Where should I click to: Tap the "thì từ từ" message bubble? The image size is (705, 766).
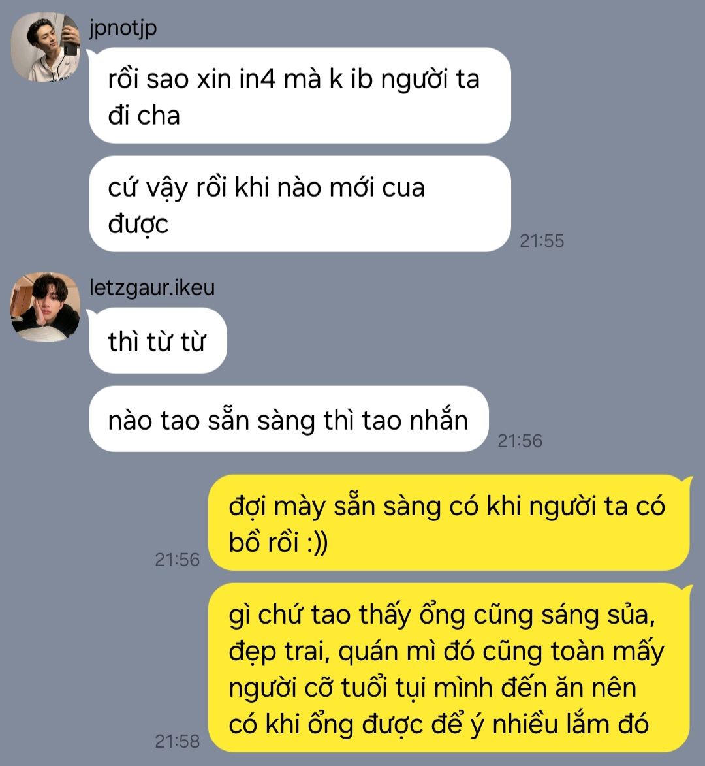158,340
